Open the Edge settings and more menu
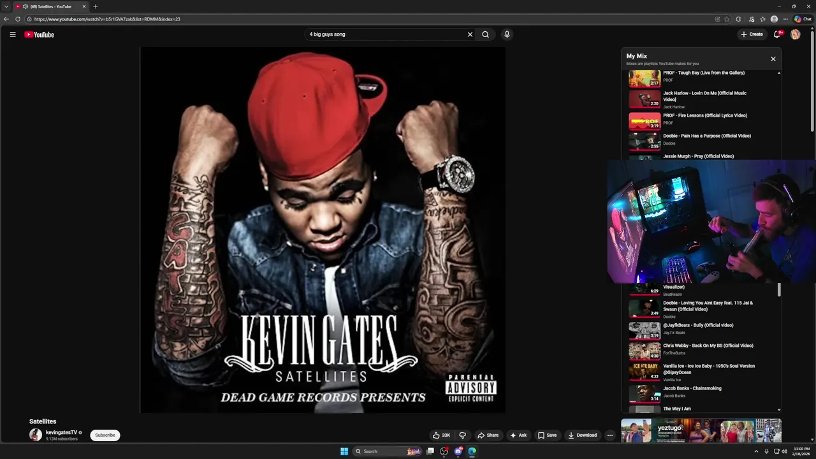 [x=785, y=19]
